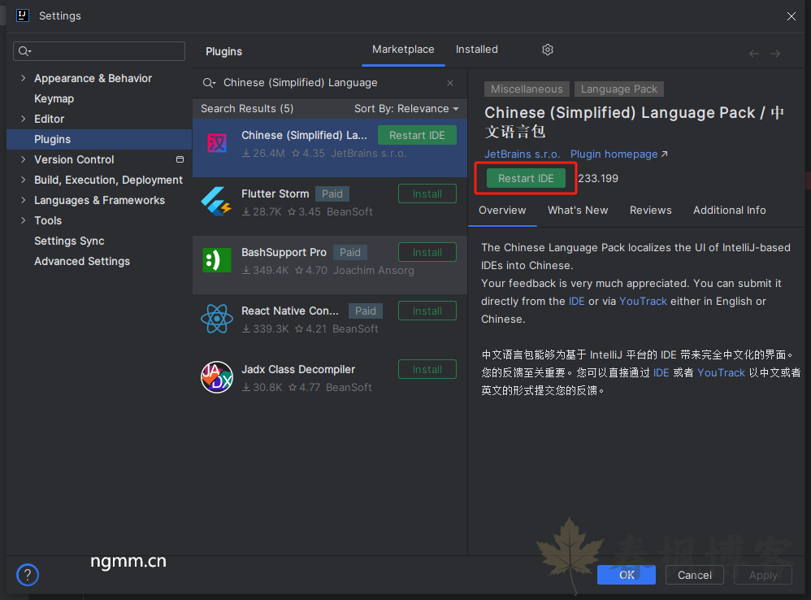Viewport: 811px width, 600px height.
Task: Install the BashSupport Pro plugin
Action: tap(427, 252)
